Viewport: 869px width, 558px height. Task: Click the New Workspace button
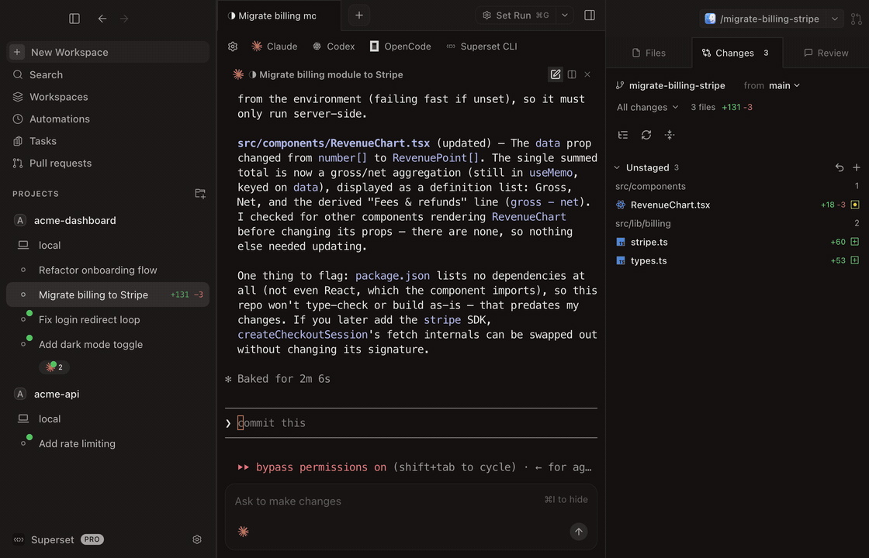tap(108, 52)
